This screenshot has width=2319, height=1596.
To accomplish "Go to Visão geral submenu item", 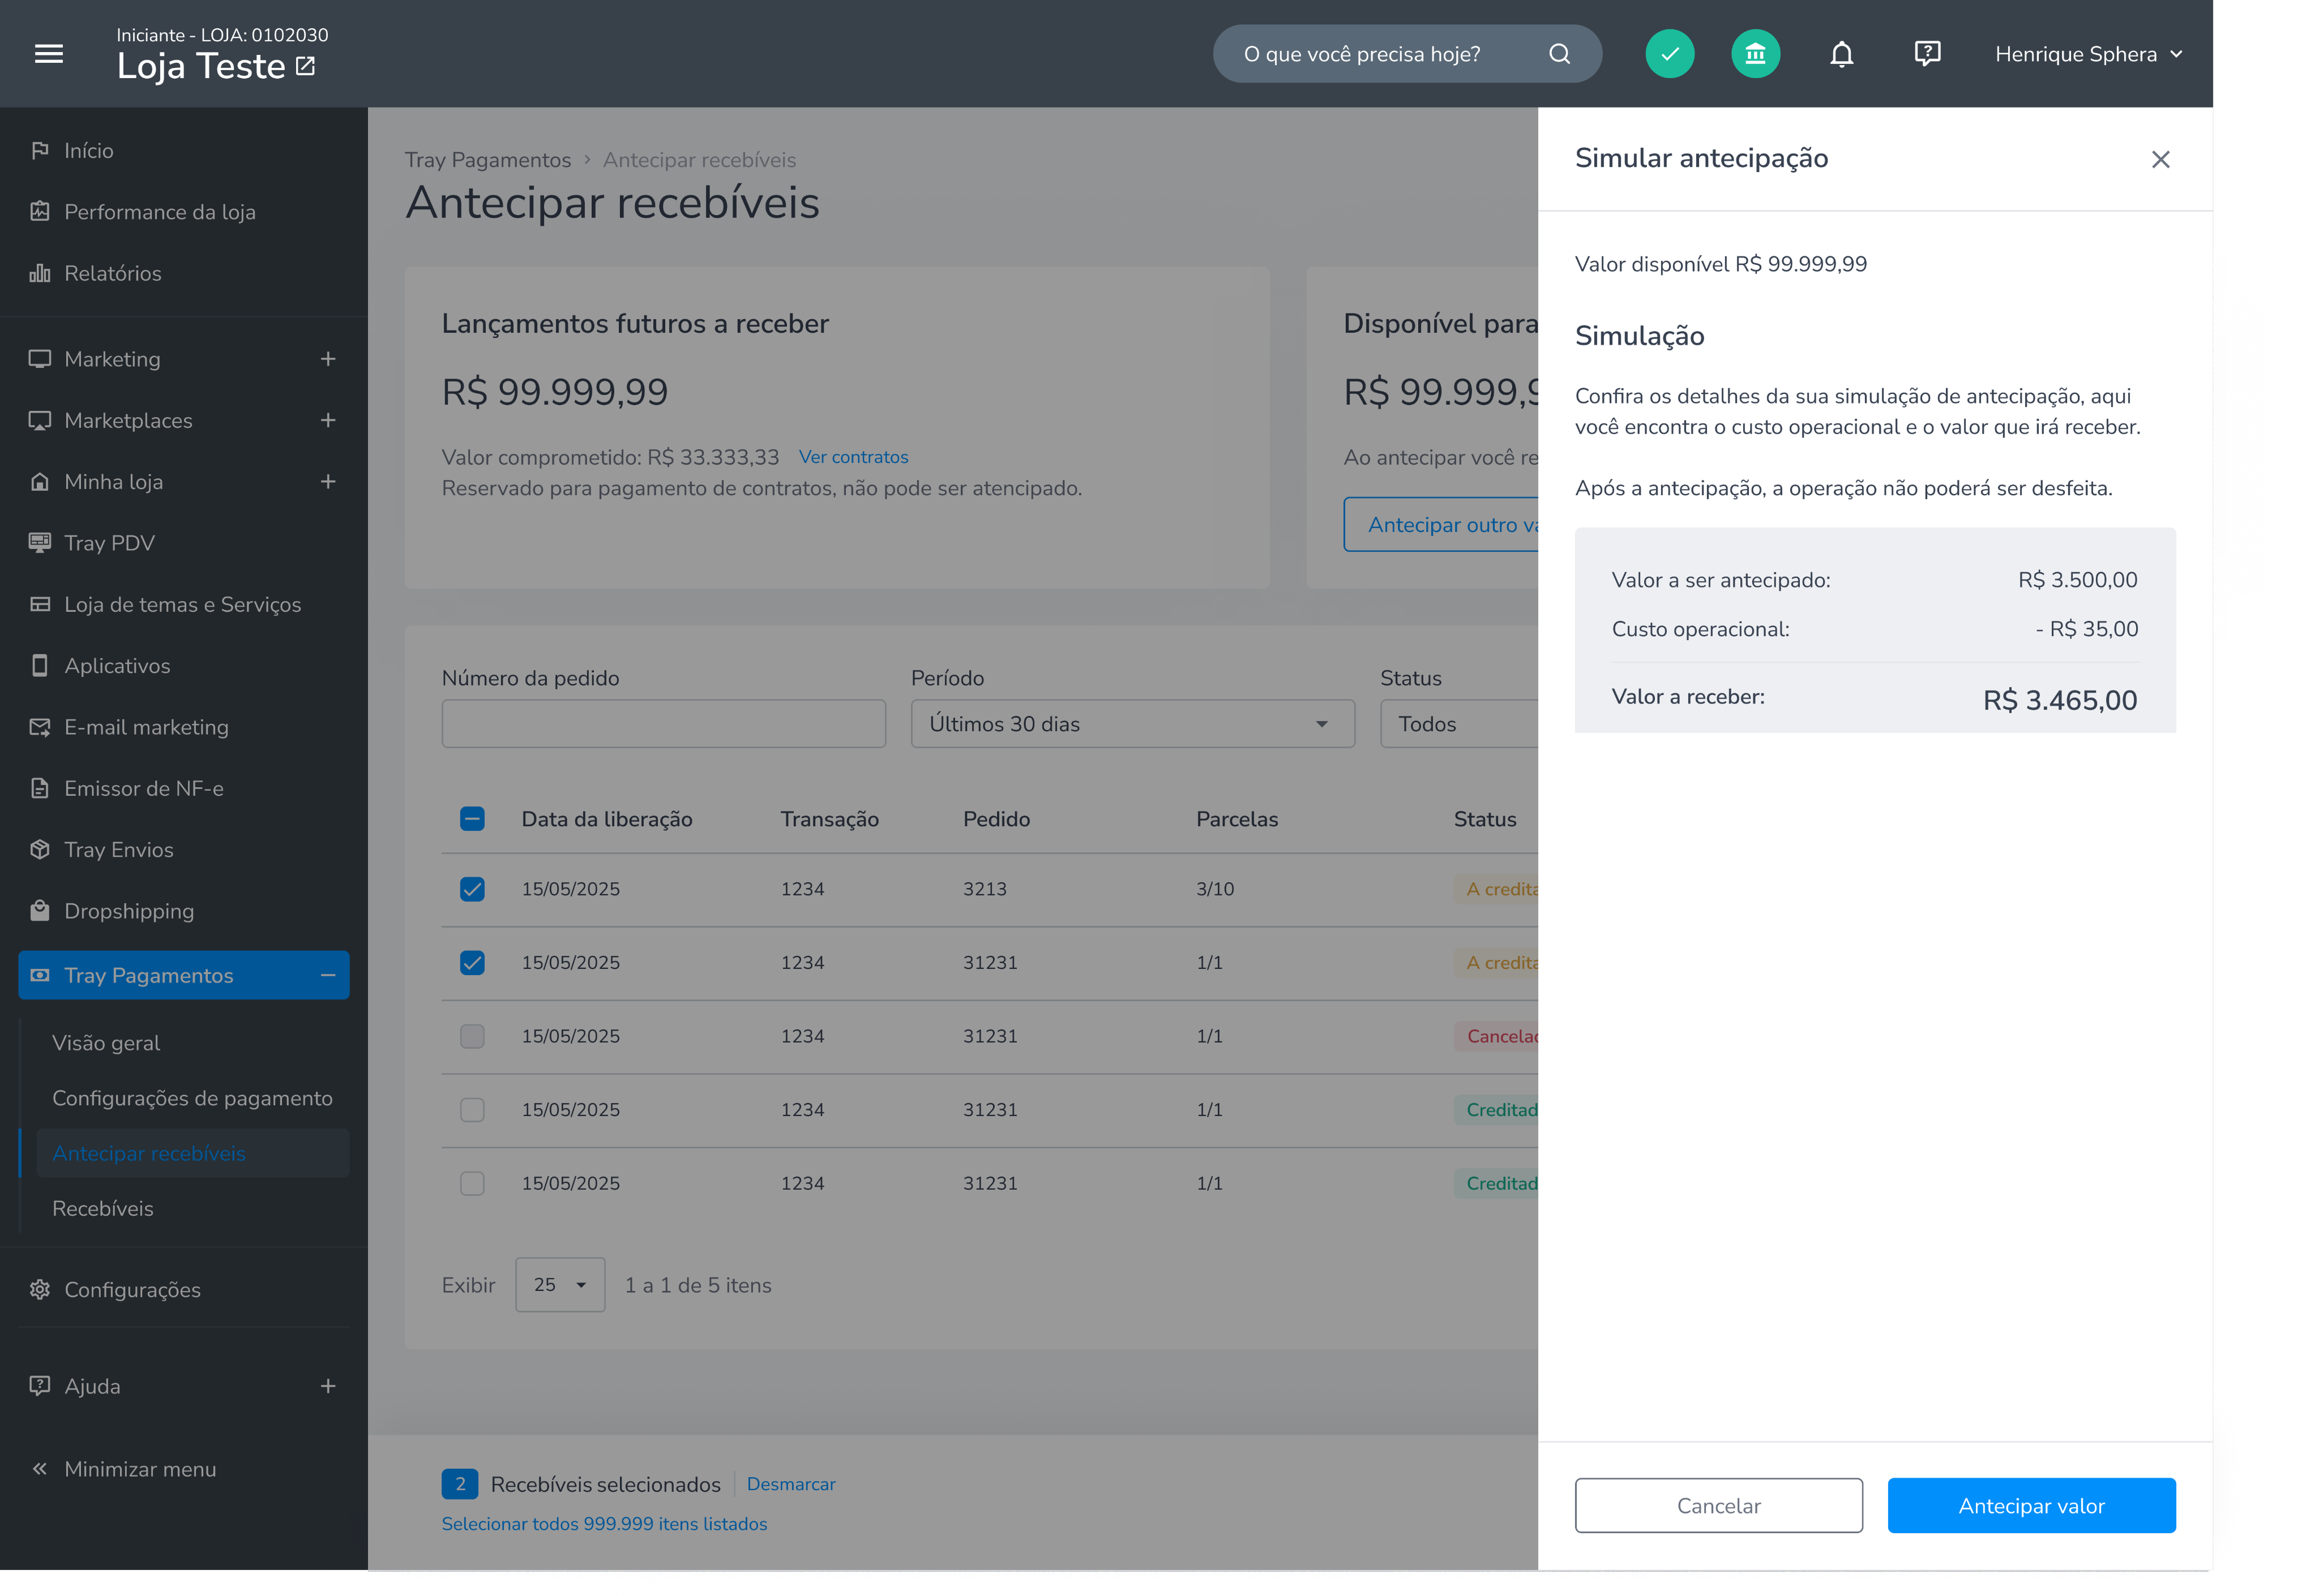I will (106, 1043).
